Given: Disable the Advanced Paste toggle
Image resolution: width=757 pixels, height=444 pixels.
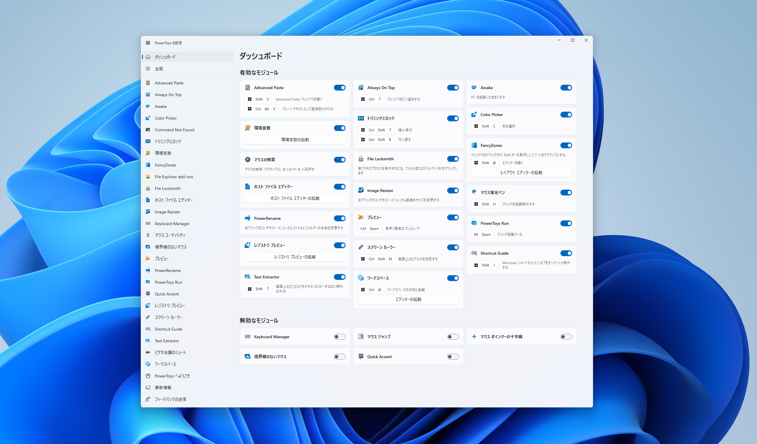Looking at the screenshot, I should pyautogui.click(x=339, y=88).
